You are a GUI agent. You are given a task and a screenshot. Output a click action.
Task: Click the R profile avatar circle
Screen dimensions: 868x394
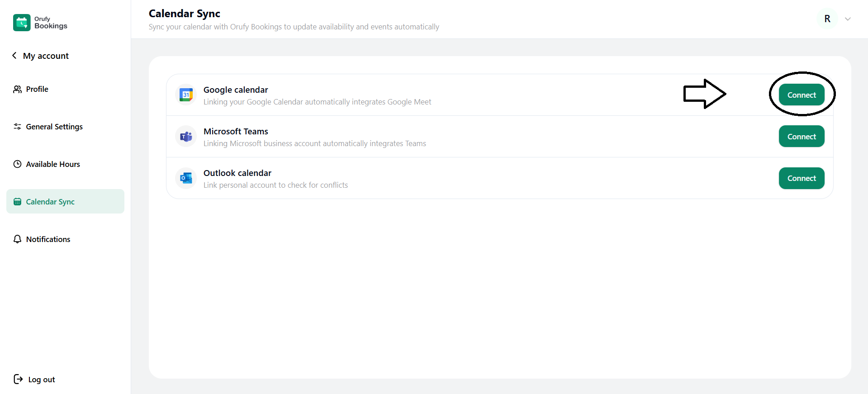pos(827,19)
